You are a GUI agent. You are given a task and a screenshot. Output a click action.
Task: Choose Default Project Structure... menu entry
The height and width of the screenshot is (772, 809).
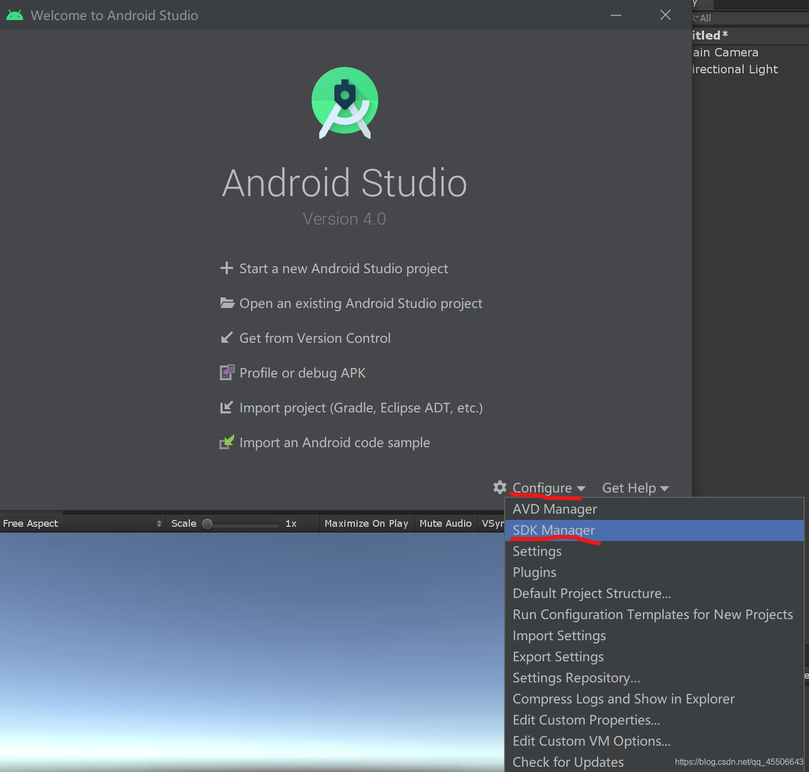(654, 593)
